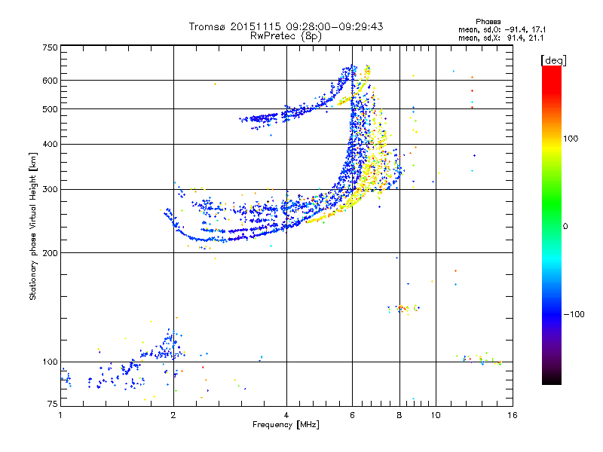Click the '1' x-axis tick label

(x=60, y=415)
